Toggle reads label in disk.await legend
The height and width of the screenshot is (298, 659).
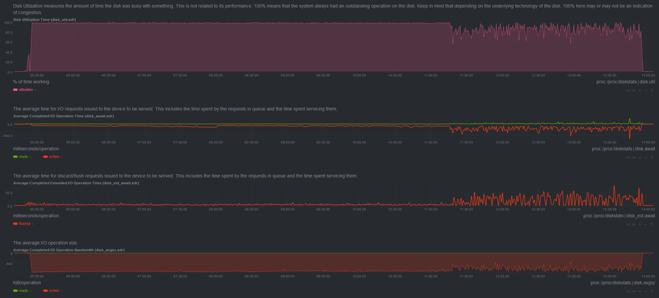23,157
